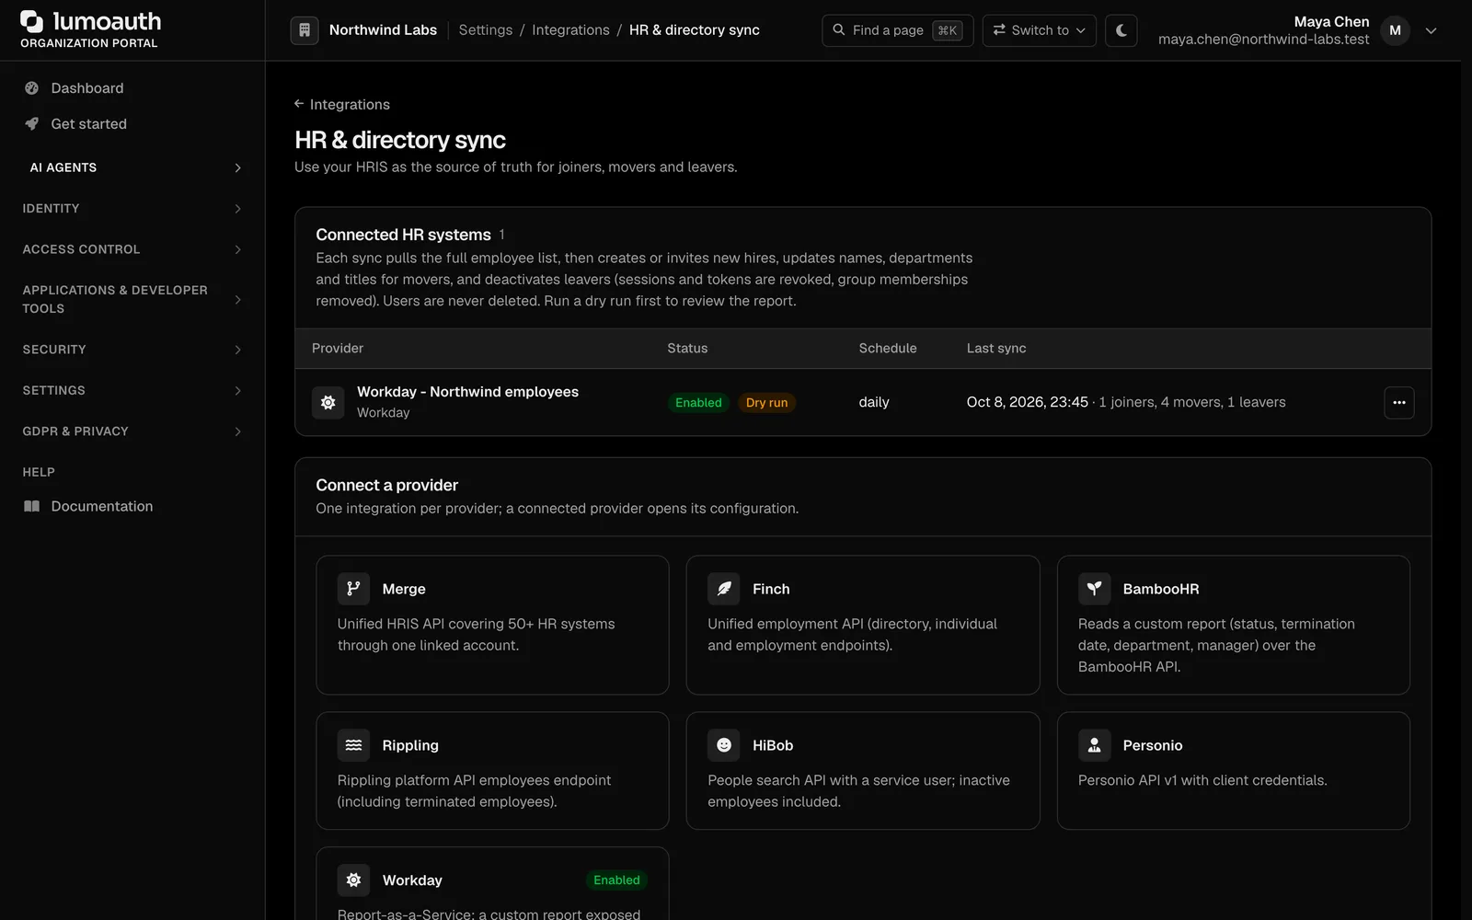This screenshot has height=920, width=1472.
Task: Toggle dark mode with the moon icon
Action: (1121, 30)
